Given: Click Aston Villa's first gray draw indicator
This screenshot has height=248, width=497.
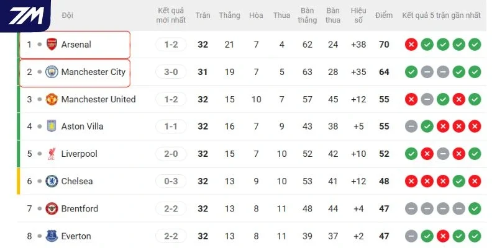Looking at the screenshot, I should (411, 126).
